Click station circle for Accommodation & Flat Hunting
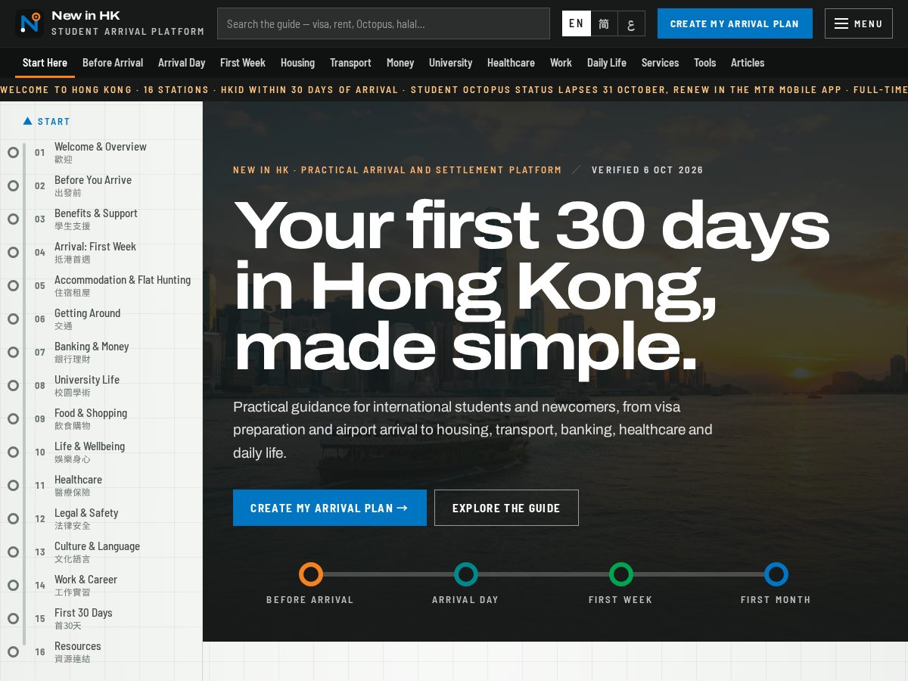The width and height of the screenshot is (908, 681). pyautogui.click(x=13, y=285)
